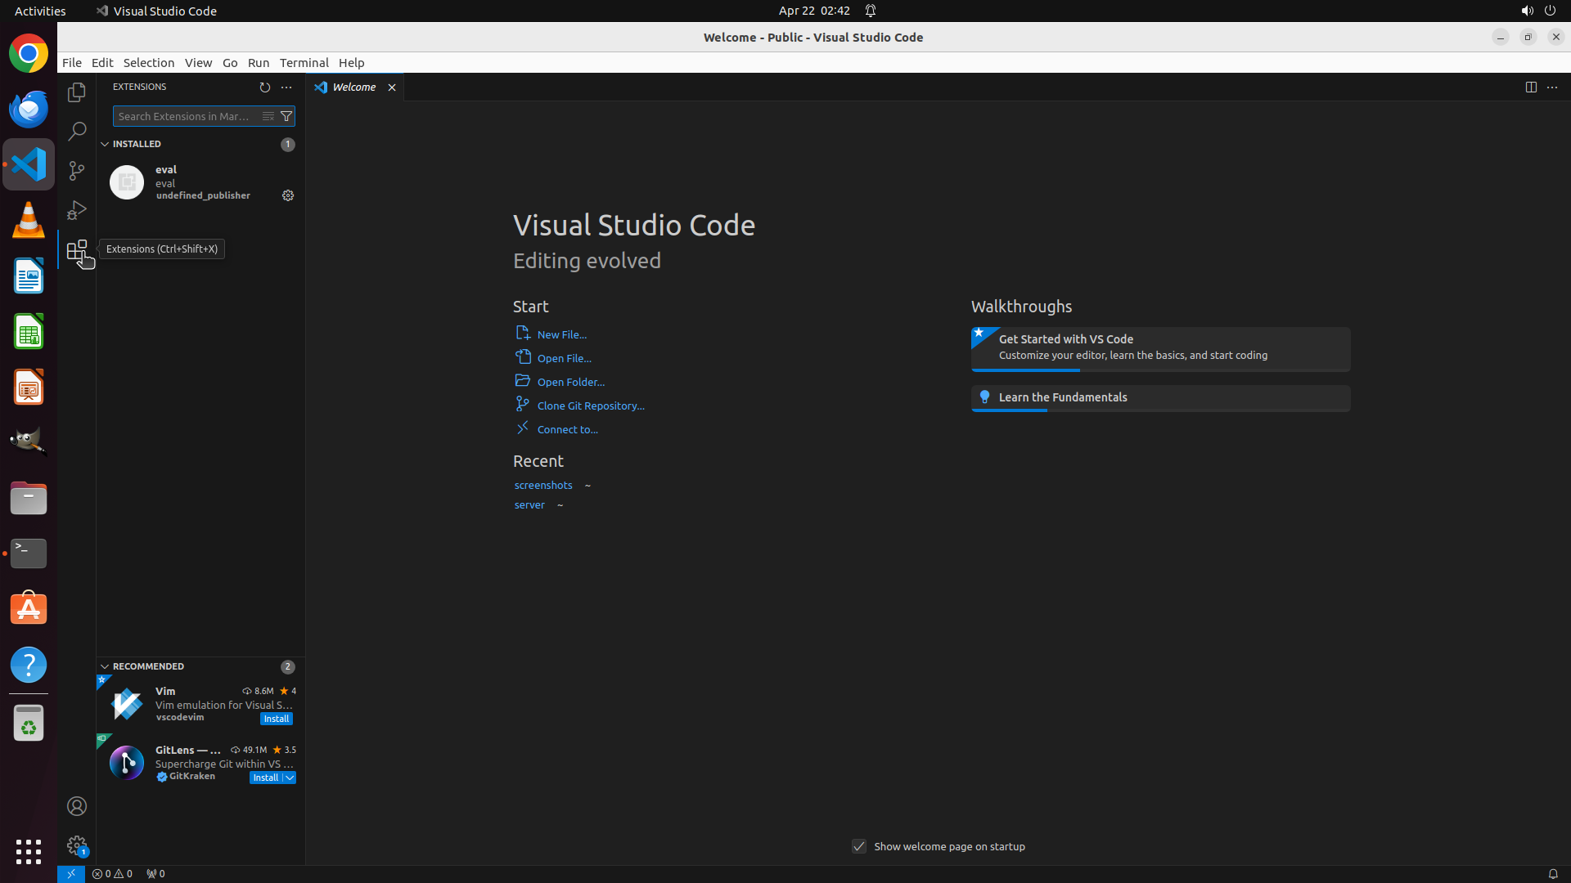Open the manage gear for eval extension
This screenshot has height=883, width=1571.
click(288, 195)
